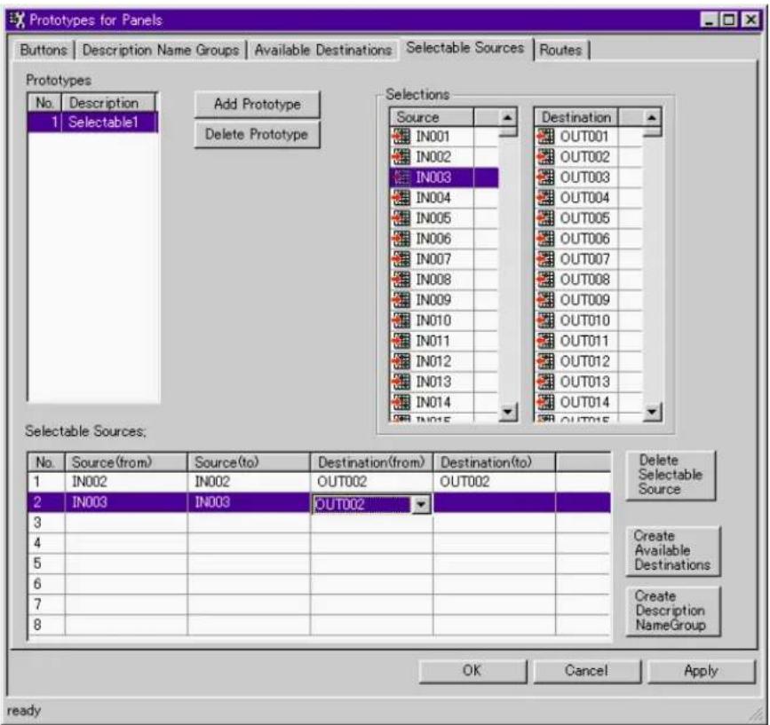The width and height of the screenshot is (770, 725).
Task: Click the Source(from) column header
Action: click(x=126, y=462)
